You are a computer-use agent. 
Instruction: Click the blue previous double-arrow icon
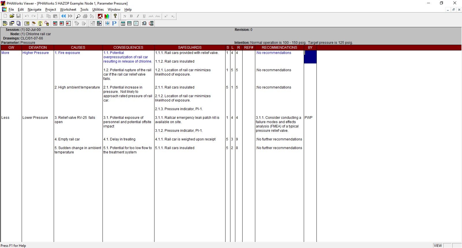click(64, 16)
